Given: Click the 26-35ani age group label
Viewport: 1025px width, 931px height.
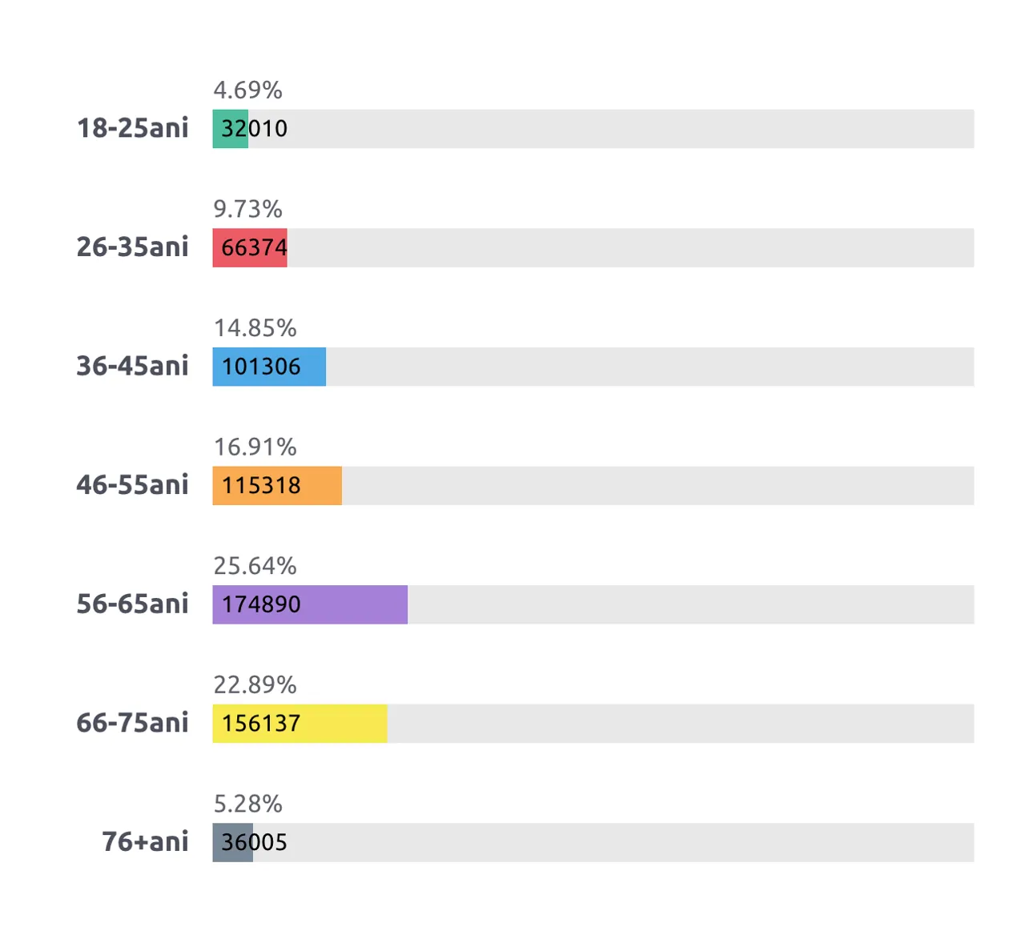Looking at the screenshot, I should click(x=133, y=247).
